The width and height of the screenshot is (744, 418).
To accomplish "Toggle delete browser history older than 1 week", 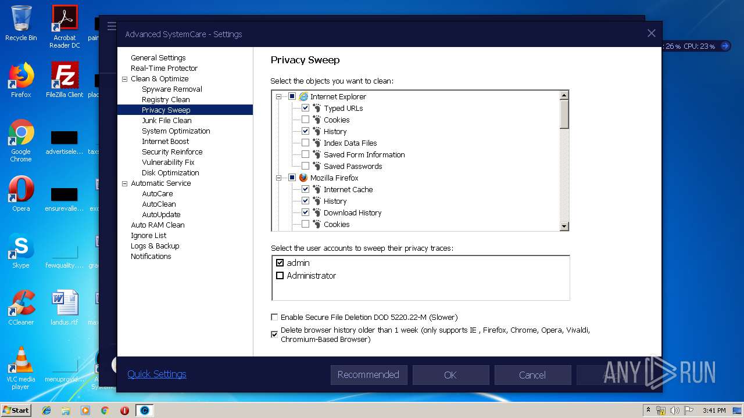I will (x=274, y=334).
